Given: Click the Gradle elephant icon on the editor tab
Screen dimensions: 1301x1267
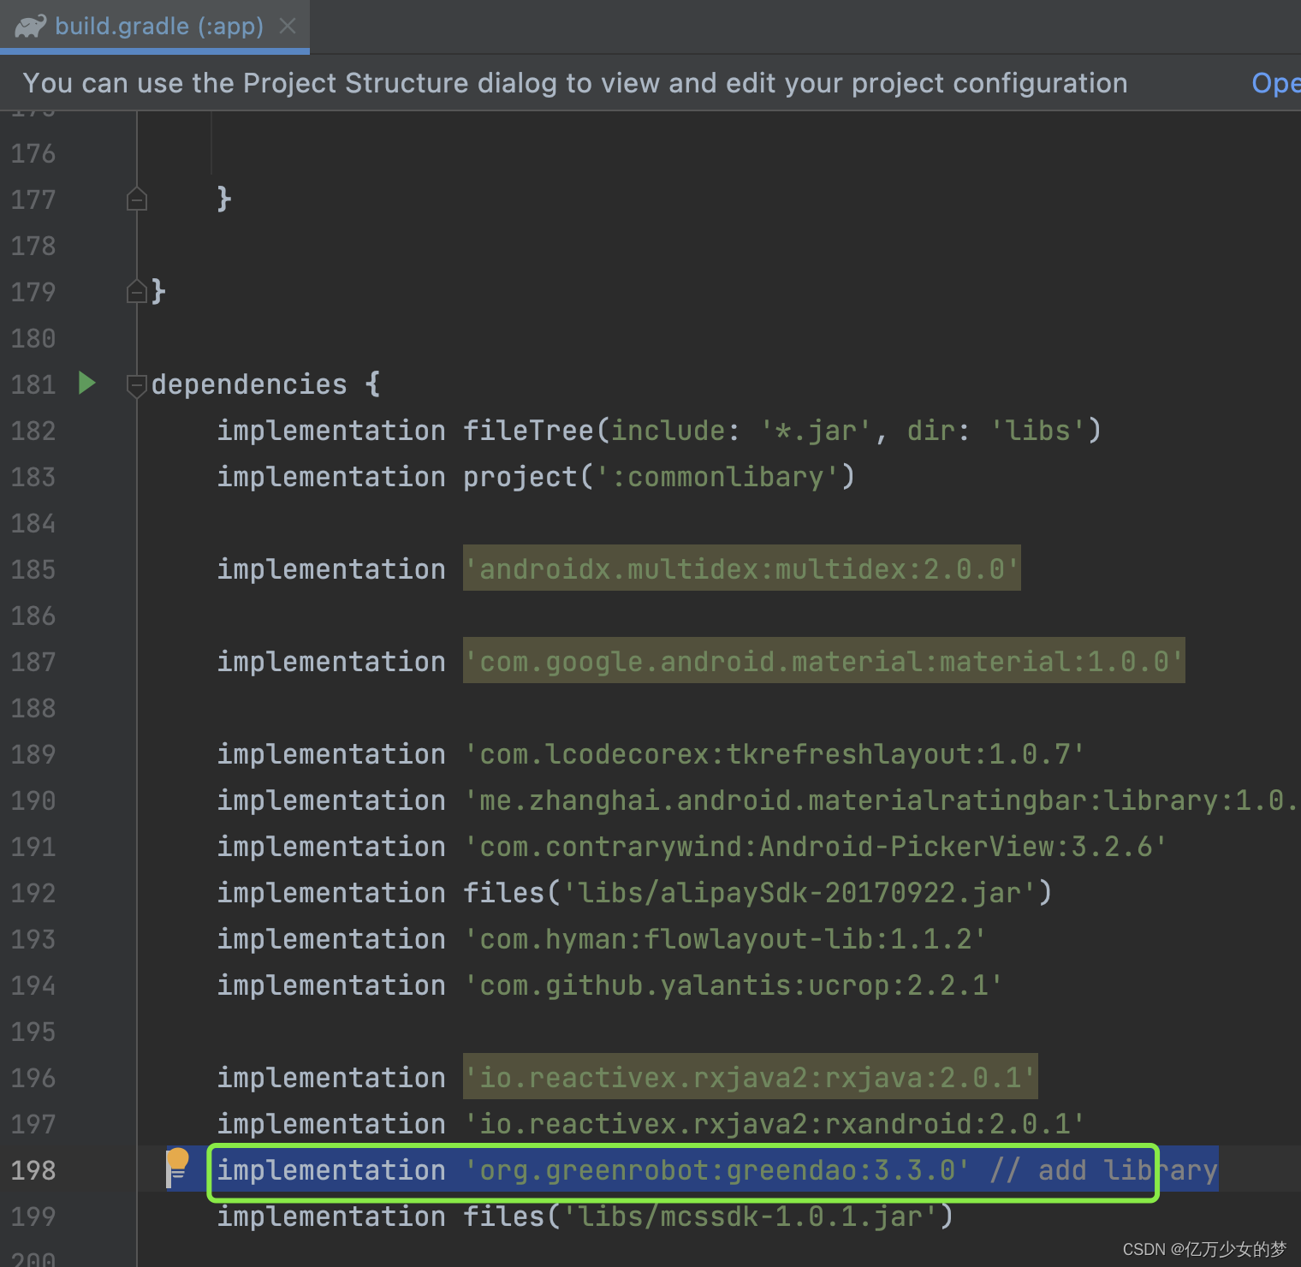Looking at the screenshot, I should [x=31, y=26].
